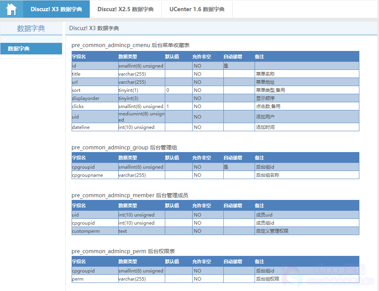Click the 菜单名称 remark cell
Screen dimensions: 379x291
tap(307, 74)
